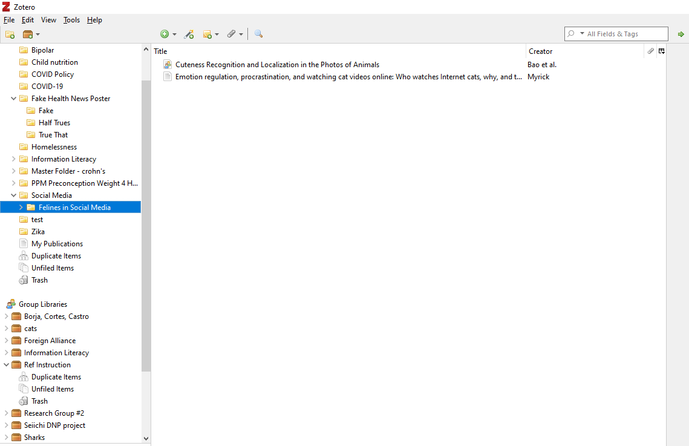Click Add Item by Identifier wand icon

tap(189, 34)
